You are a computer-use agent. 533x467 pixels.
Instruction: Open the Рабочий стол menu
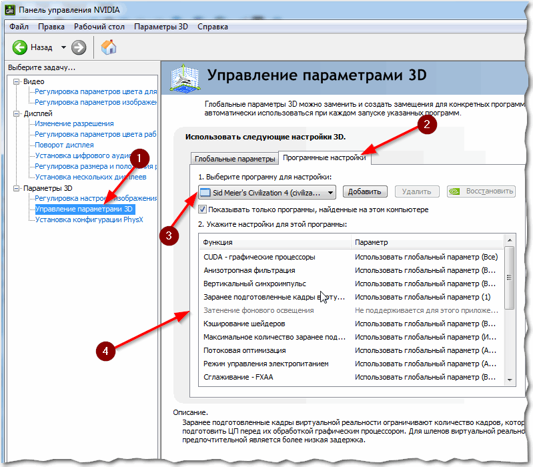tap(99, 27)
